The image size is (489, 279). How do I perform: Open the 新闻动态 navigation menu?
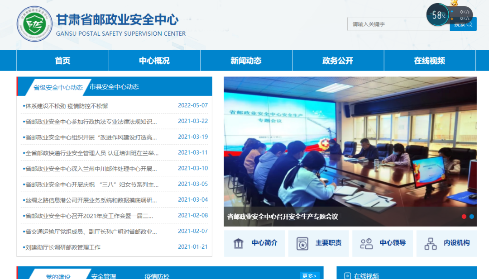[246, 61]
